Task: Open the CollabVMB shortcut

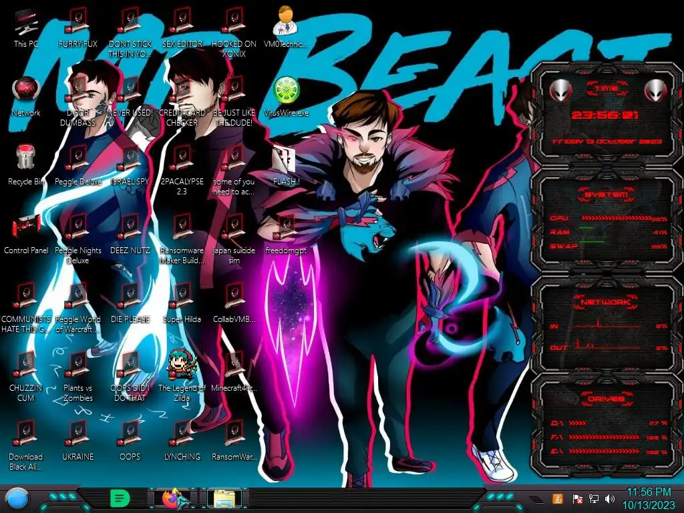Action: 234,303
